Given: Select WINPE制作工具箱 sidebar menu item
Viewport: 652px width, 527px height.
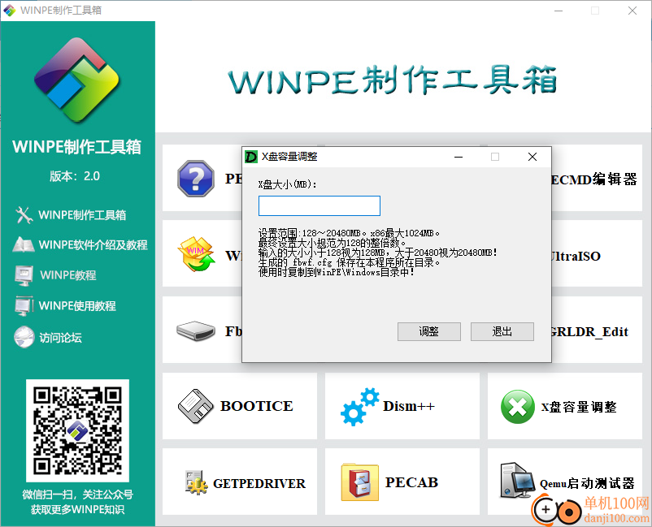Looking at the screenshot, I should pos(82,215).
